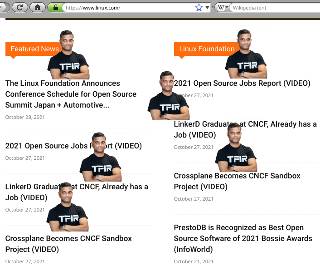Open the Linux Foundation section label
Image resolution: width=320 pixels, height=276 pixels.
[x=207, y=49]
